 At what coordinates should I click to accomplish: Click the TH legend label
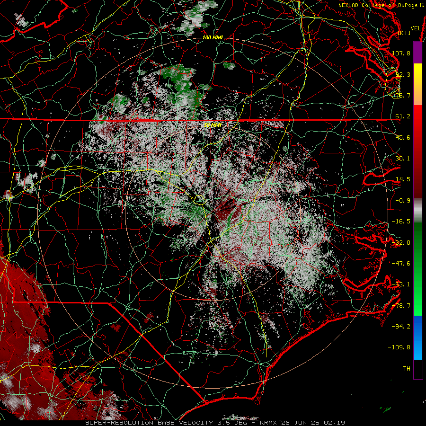point(407,369)
